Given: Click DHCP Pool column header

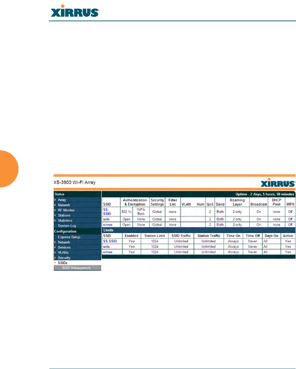Looking at the screenshot, I should click(276, 202).
